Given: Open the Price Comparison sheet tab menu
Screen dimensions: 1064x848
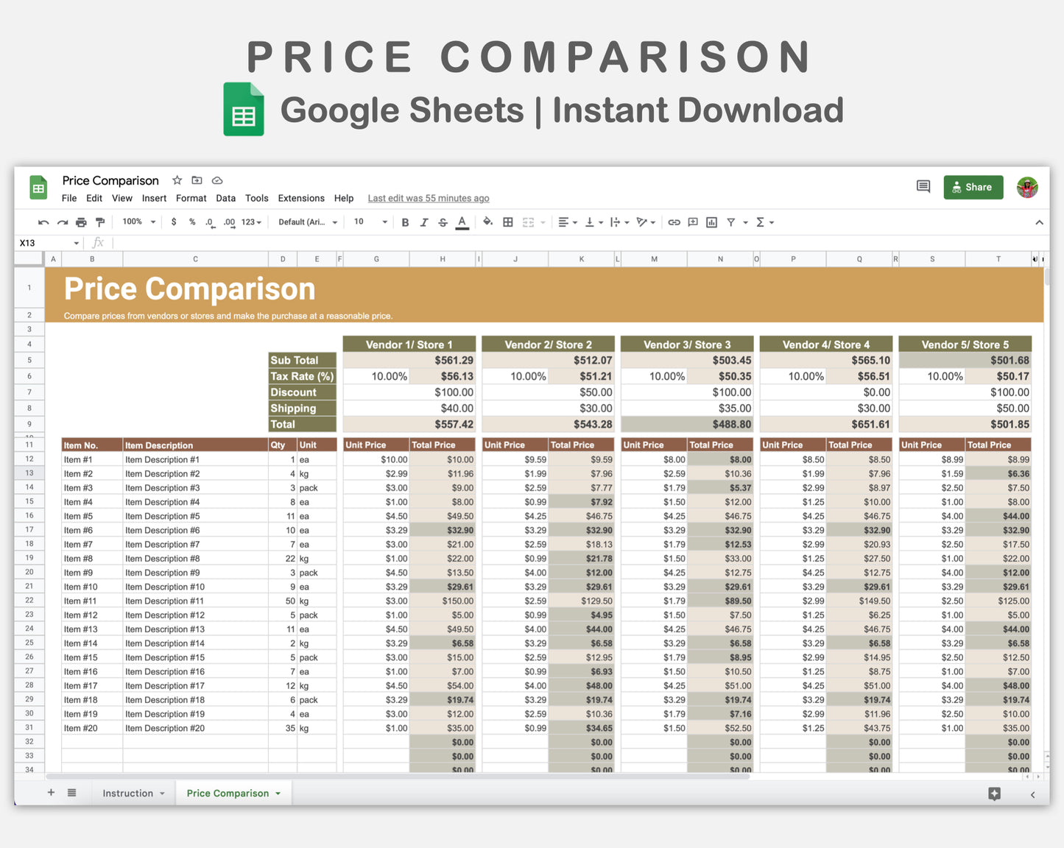Looking at the screenshot, I should (278, 793).
